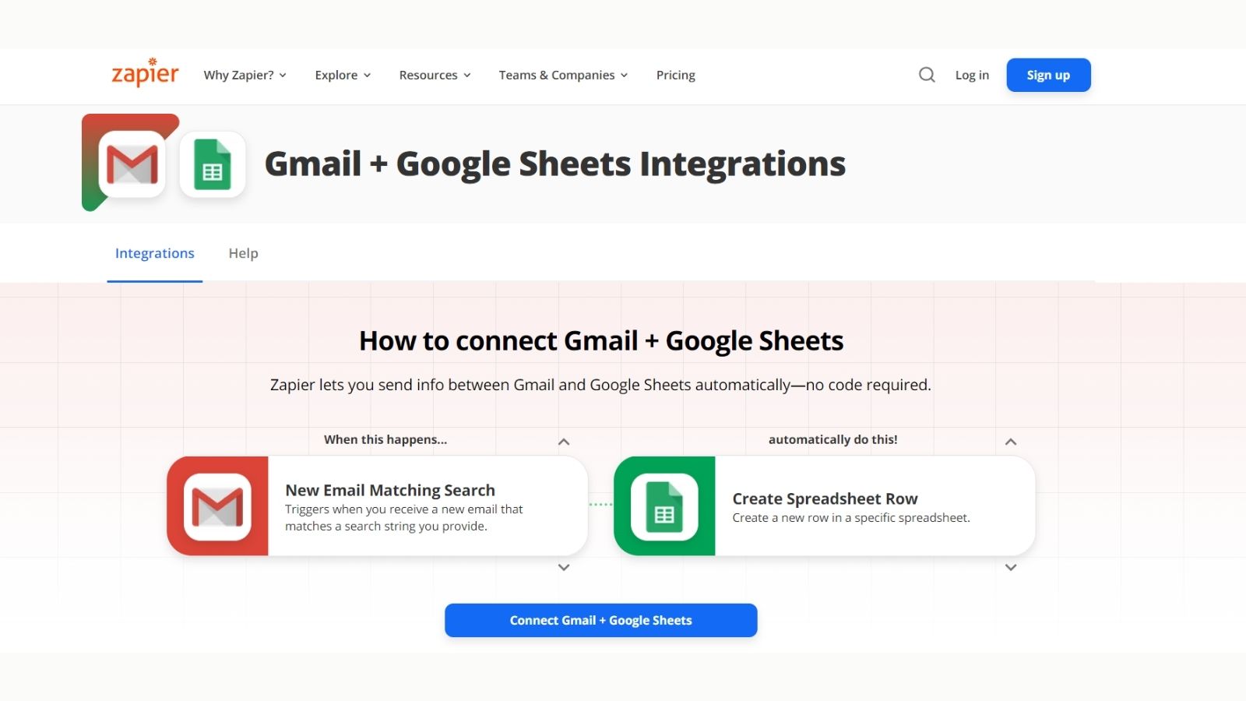Click the Gmail + Google Sheets Integrations heading
The height and width of the screenshot is (701, 1246).
(x=555, y=164)
